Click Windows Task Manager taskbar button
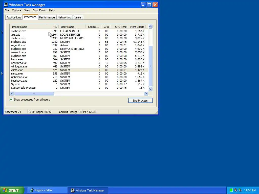This screenshot has width=259, height=194. (x=88, y=190)
